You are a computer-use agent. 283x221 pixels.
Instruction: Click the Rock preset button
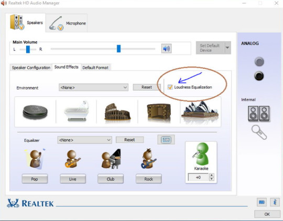148,179
